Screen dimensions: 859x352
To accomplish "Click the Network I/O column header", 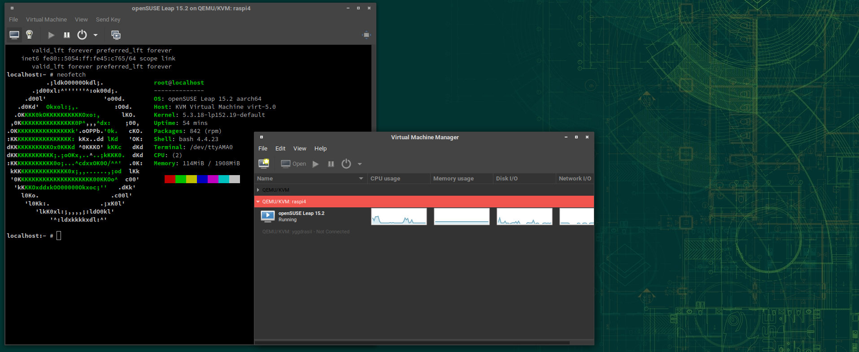I will 575,178.
